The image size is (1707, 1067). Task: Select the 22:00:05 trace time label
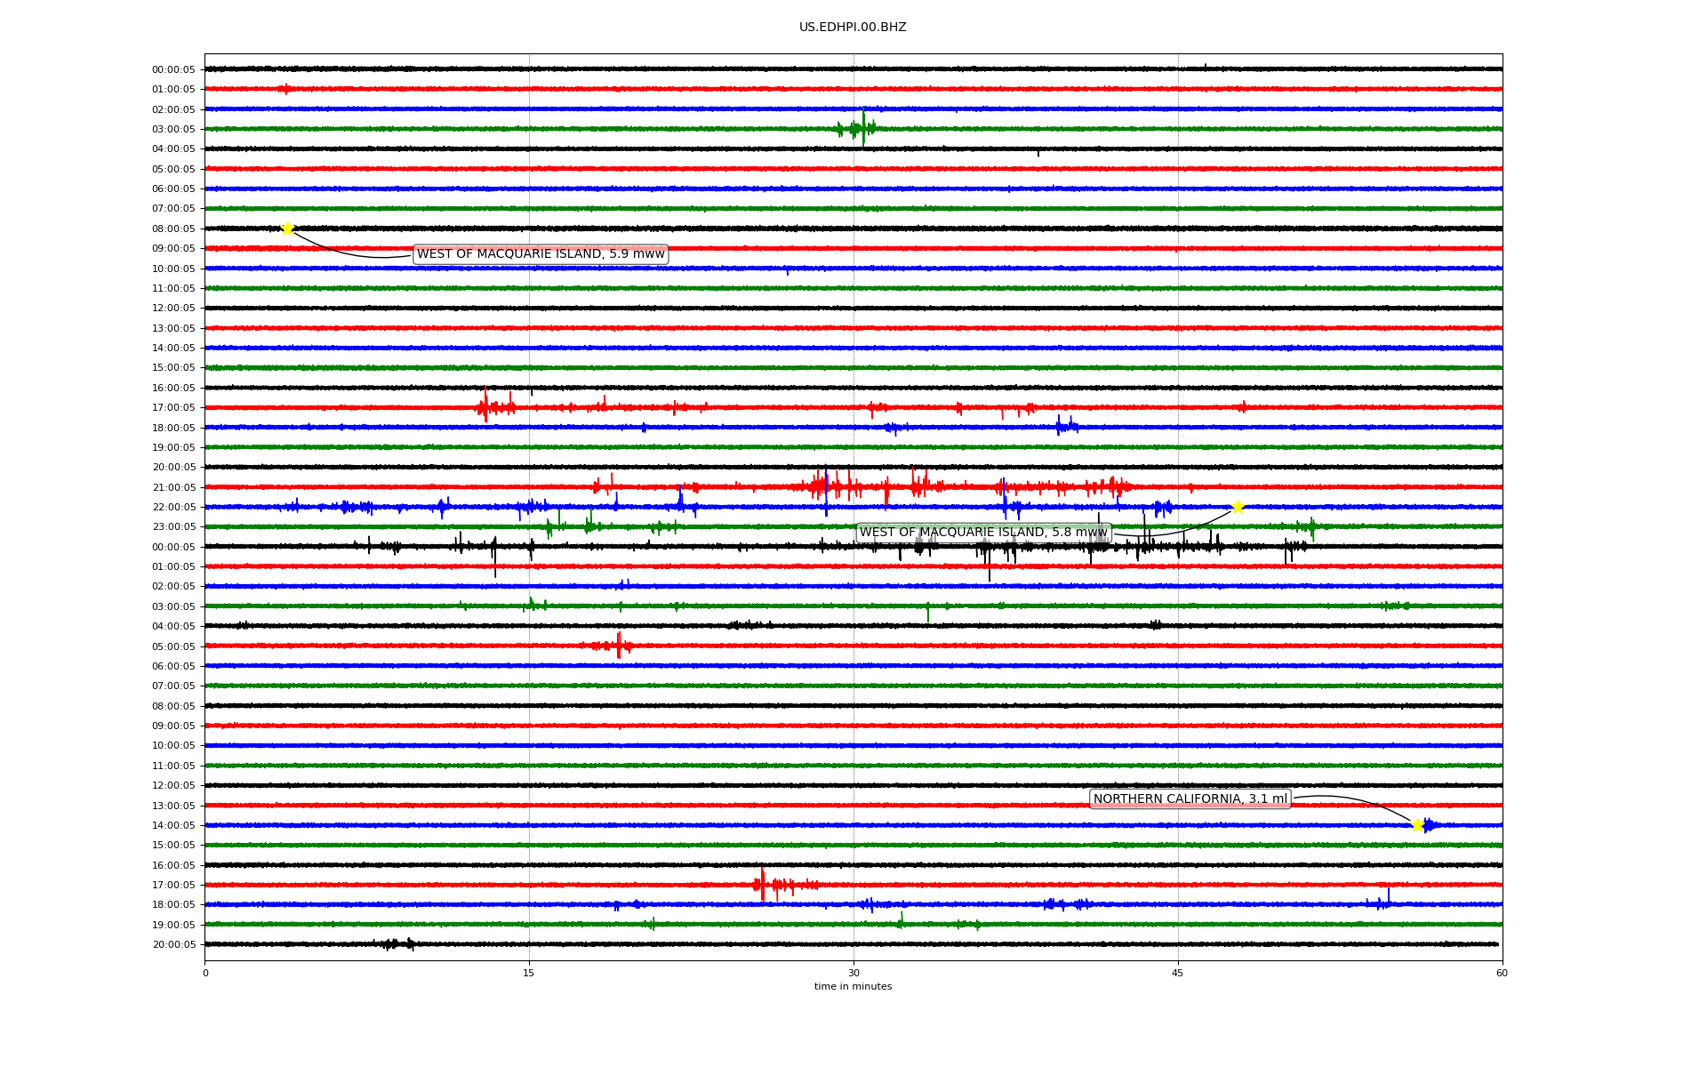173,508
